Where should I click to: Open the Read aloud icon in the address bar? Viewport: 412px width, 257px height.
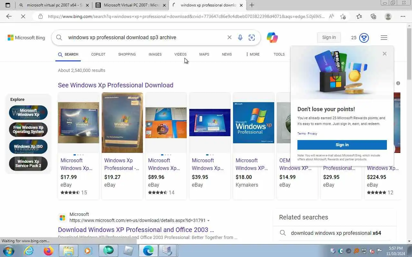click(x=331, y=16)
